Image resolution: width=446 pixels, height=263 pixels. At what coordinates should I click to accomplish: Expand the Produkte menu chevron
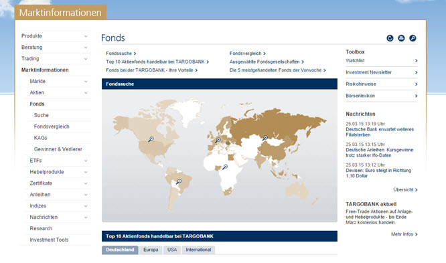pyautogui.click(x=86, y=36)
